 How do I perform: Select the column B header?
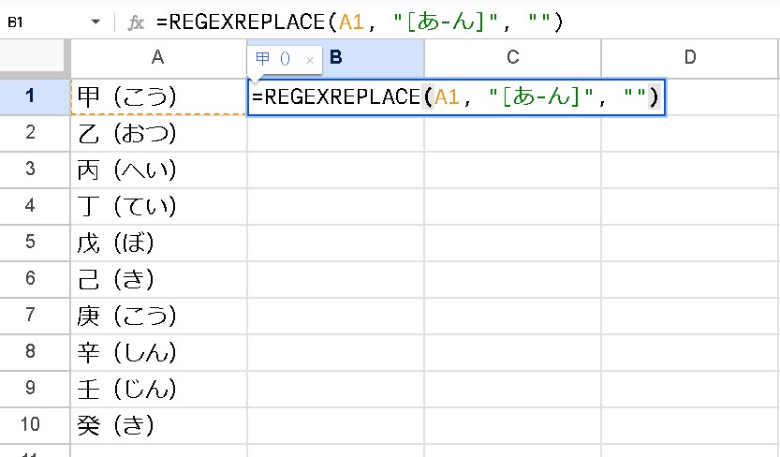pos(375,58)
